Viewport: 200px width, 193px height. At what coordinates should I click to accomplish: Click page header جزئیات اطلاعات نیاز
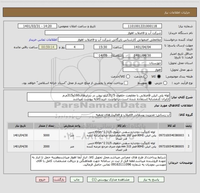coord(177,12)
